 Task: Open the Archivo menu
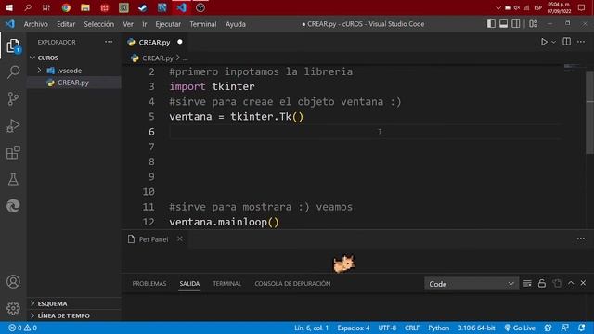coord(35,24)
